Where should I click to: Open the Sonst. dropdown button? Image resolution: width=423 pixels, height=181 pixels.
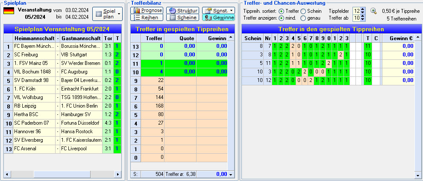coord(218,11)
